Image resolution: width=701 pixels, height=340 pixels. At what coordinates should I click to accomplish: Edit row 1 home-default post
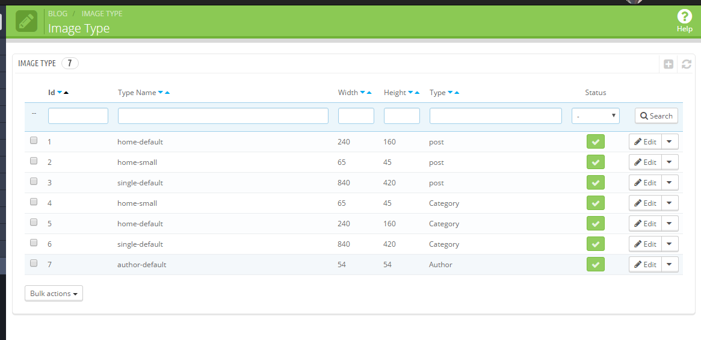tap(645, 142)
